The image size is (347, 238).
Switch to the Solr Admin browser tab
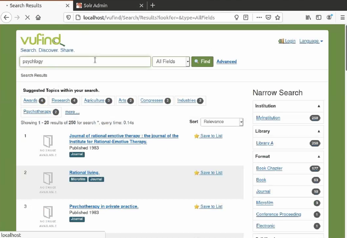110,6
